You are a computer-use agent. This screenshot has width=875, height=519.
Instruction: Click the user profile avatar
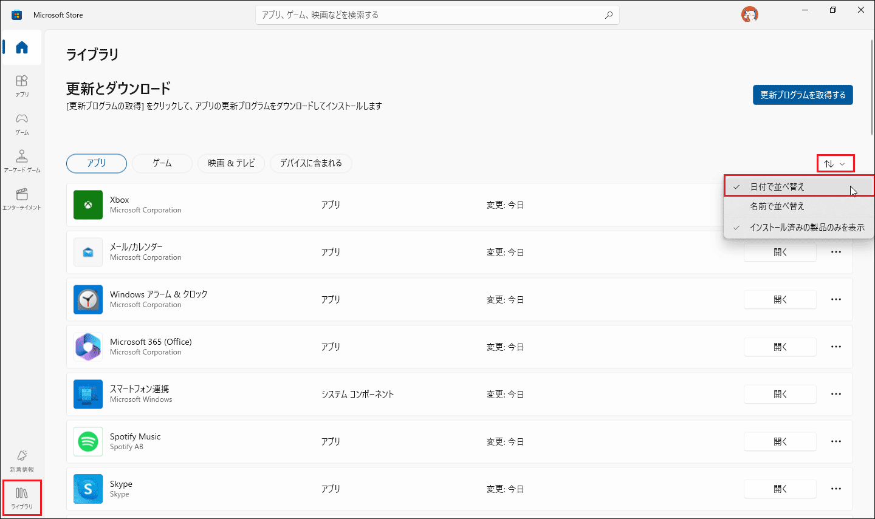tap(749, 15)
